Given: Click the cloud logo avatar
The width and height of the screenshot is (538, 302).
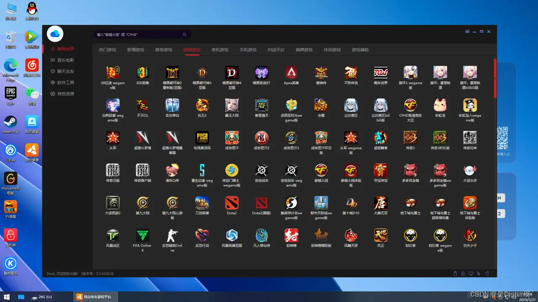Looking at the screenshot, I should coord(55,34).
